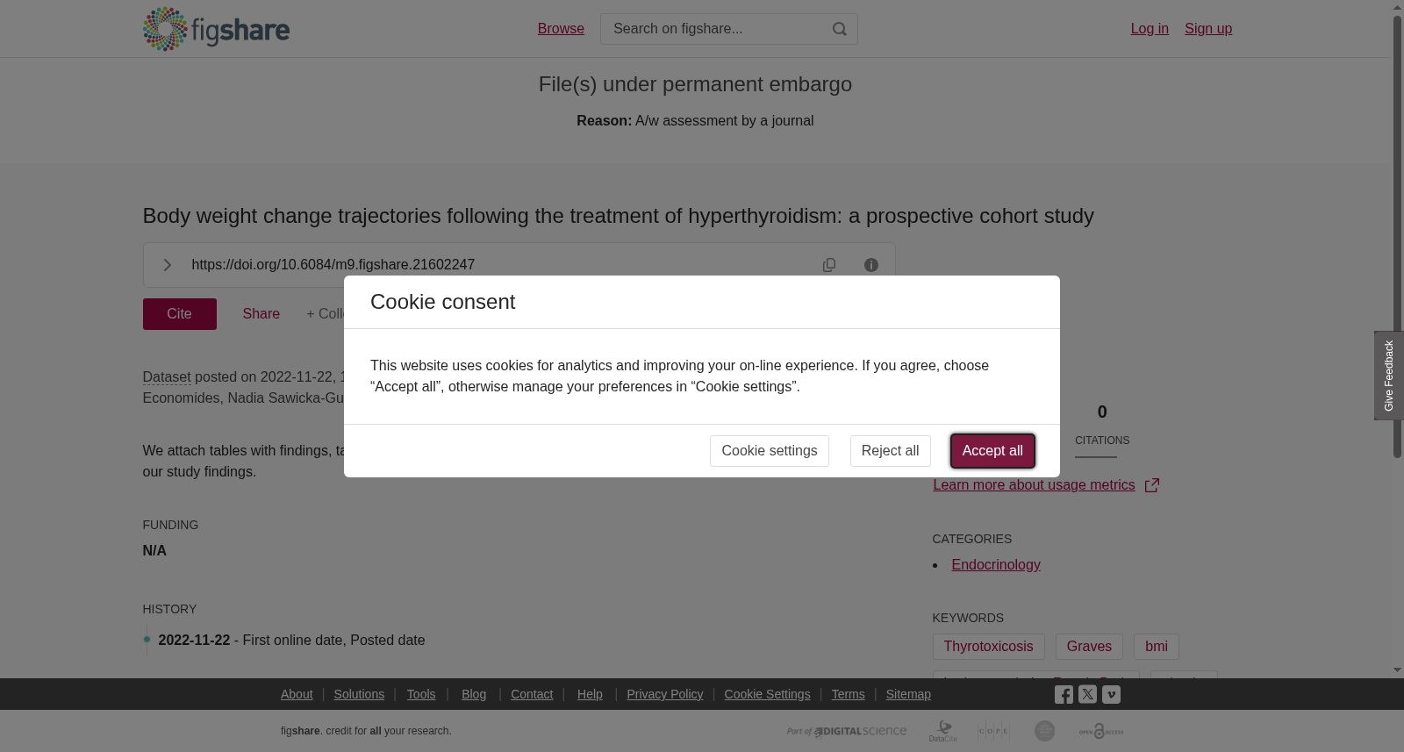The image size is (1404, 752).
Task: Open Cookie settings in dialog
Action: tap(770, 451)
